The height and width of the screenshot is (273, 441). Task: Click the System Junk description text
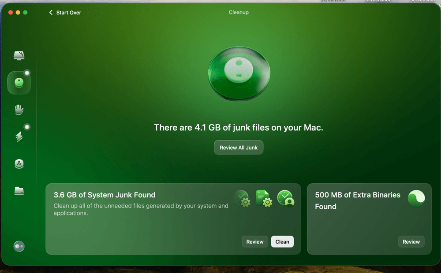click(x=141, y=209)
